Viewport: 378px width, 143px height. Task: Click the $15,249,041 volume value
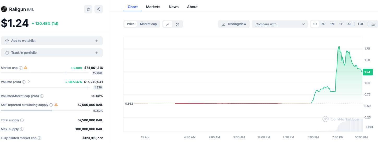93,82
